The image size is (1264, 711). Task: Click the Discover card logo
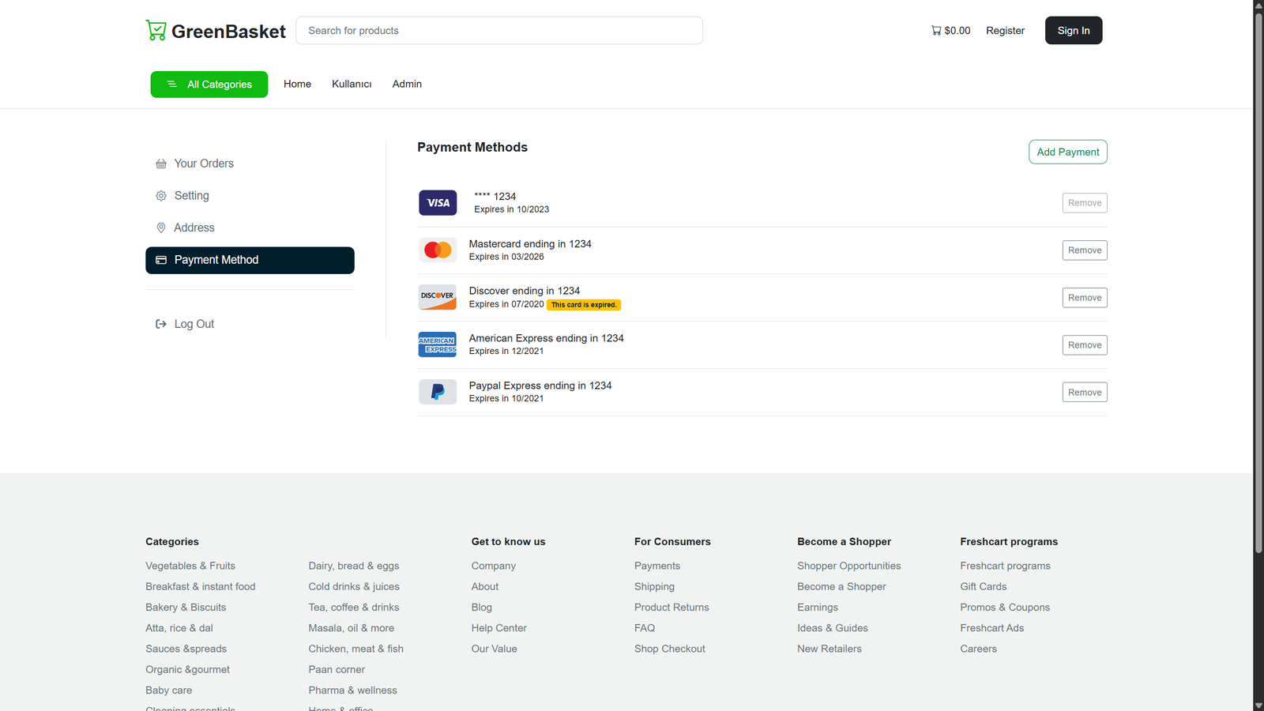click(438, 297)
